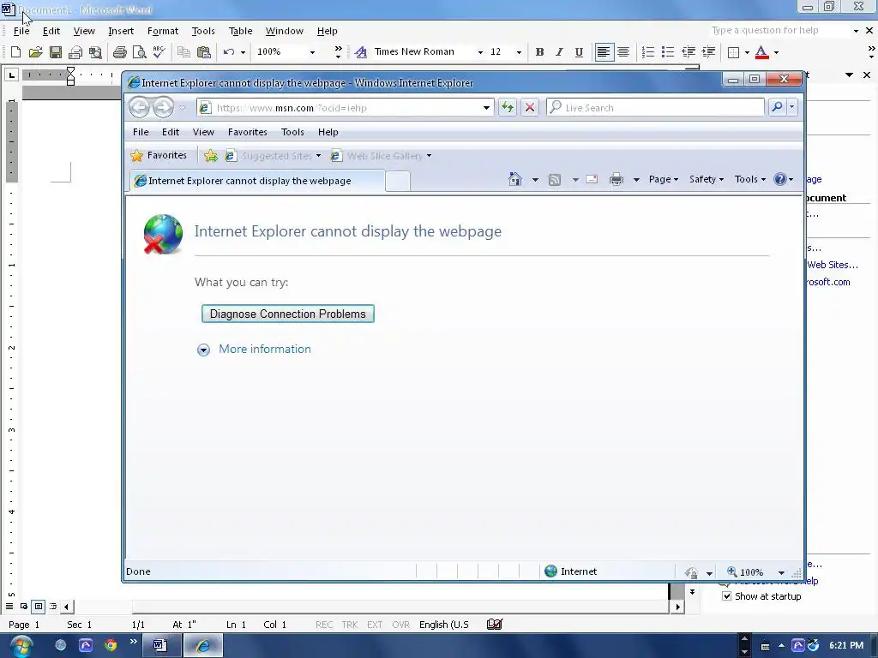Click the Read Mail envelope icon in IE
This screenshot has width=878, height=658.
(x=592, y=179)
